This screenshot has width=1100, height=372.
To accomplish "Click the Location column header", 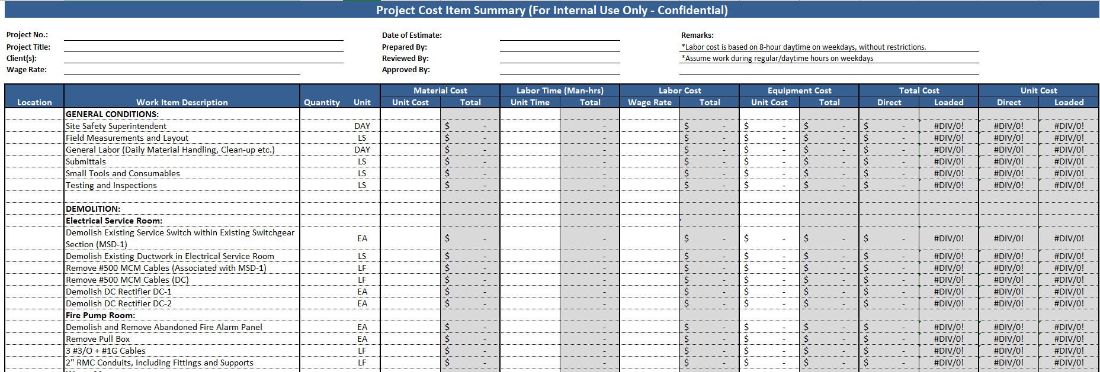I will (x=34, y=102).
